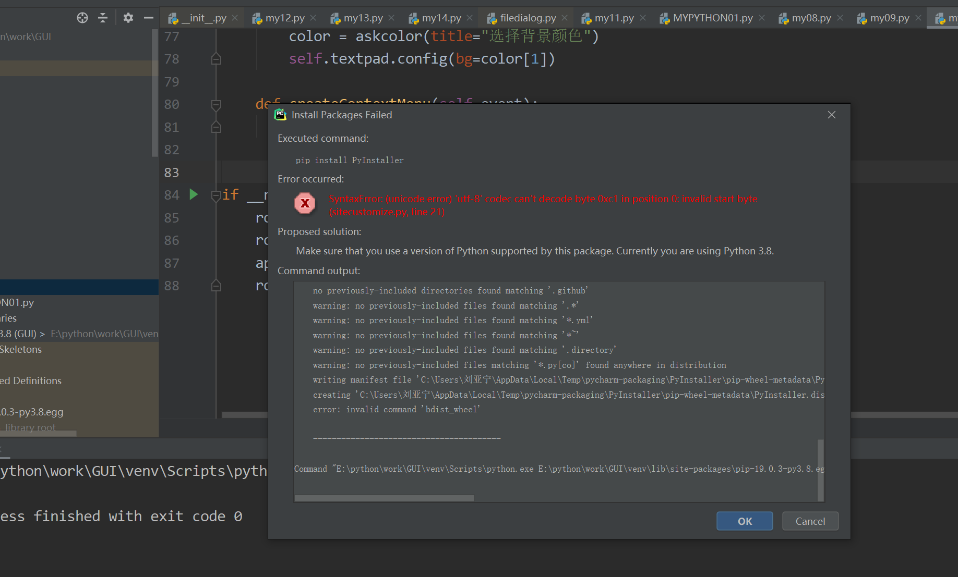Close the __init__.py tab

pyautogui.click(x=235, y=18)
